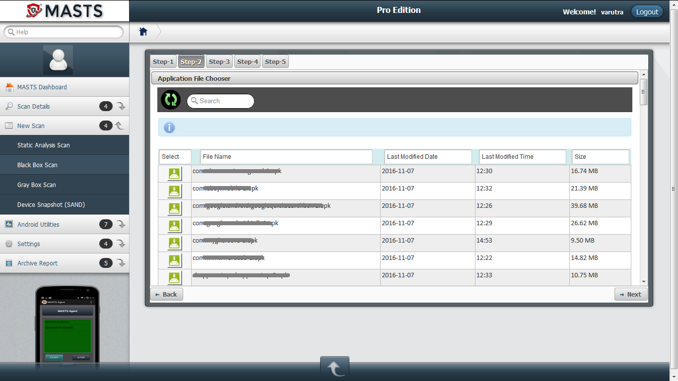Select the 21.39 MB APK file

174,191
